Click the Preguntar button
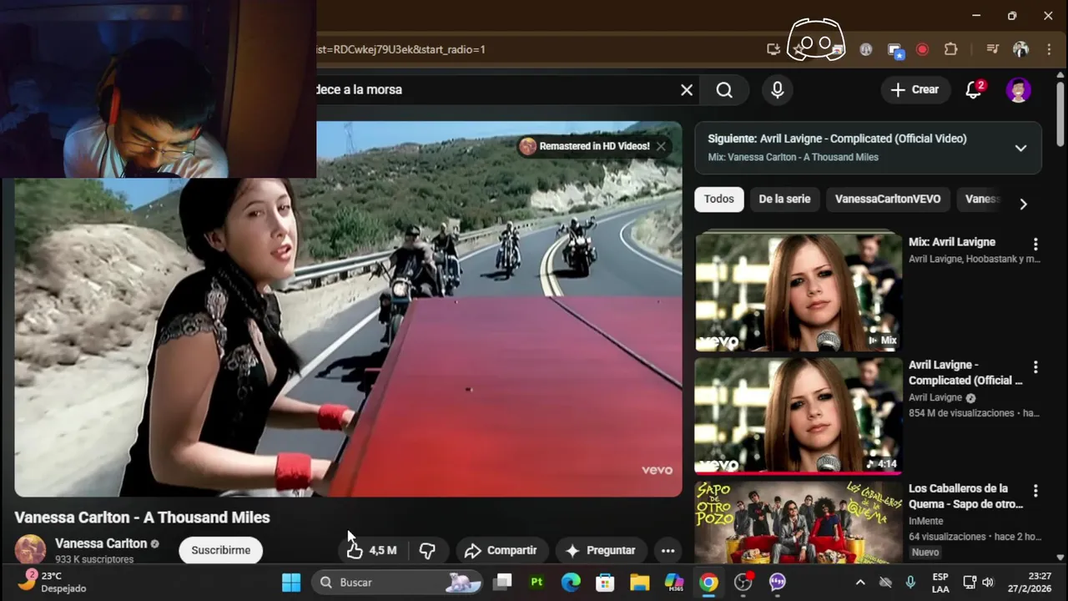 (x=601, y=550)
